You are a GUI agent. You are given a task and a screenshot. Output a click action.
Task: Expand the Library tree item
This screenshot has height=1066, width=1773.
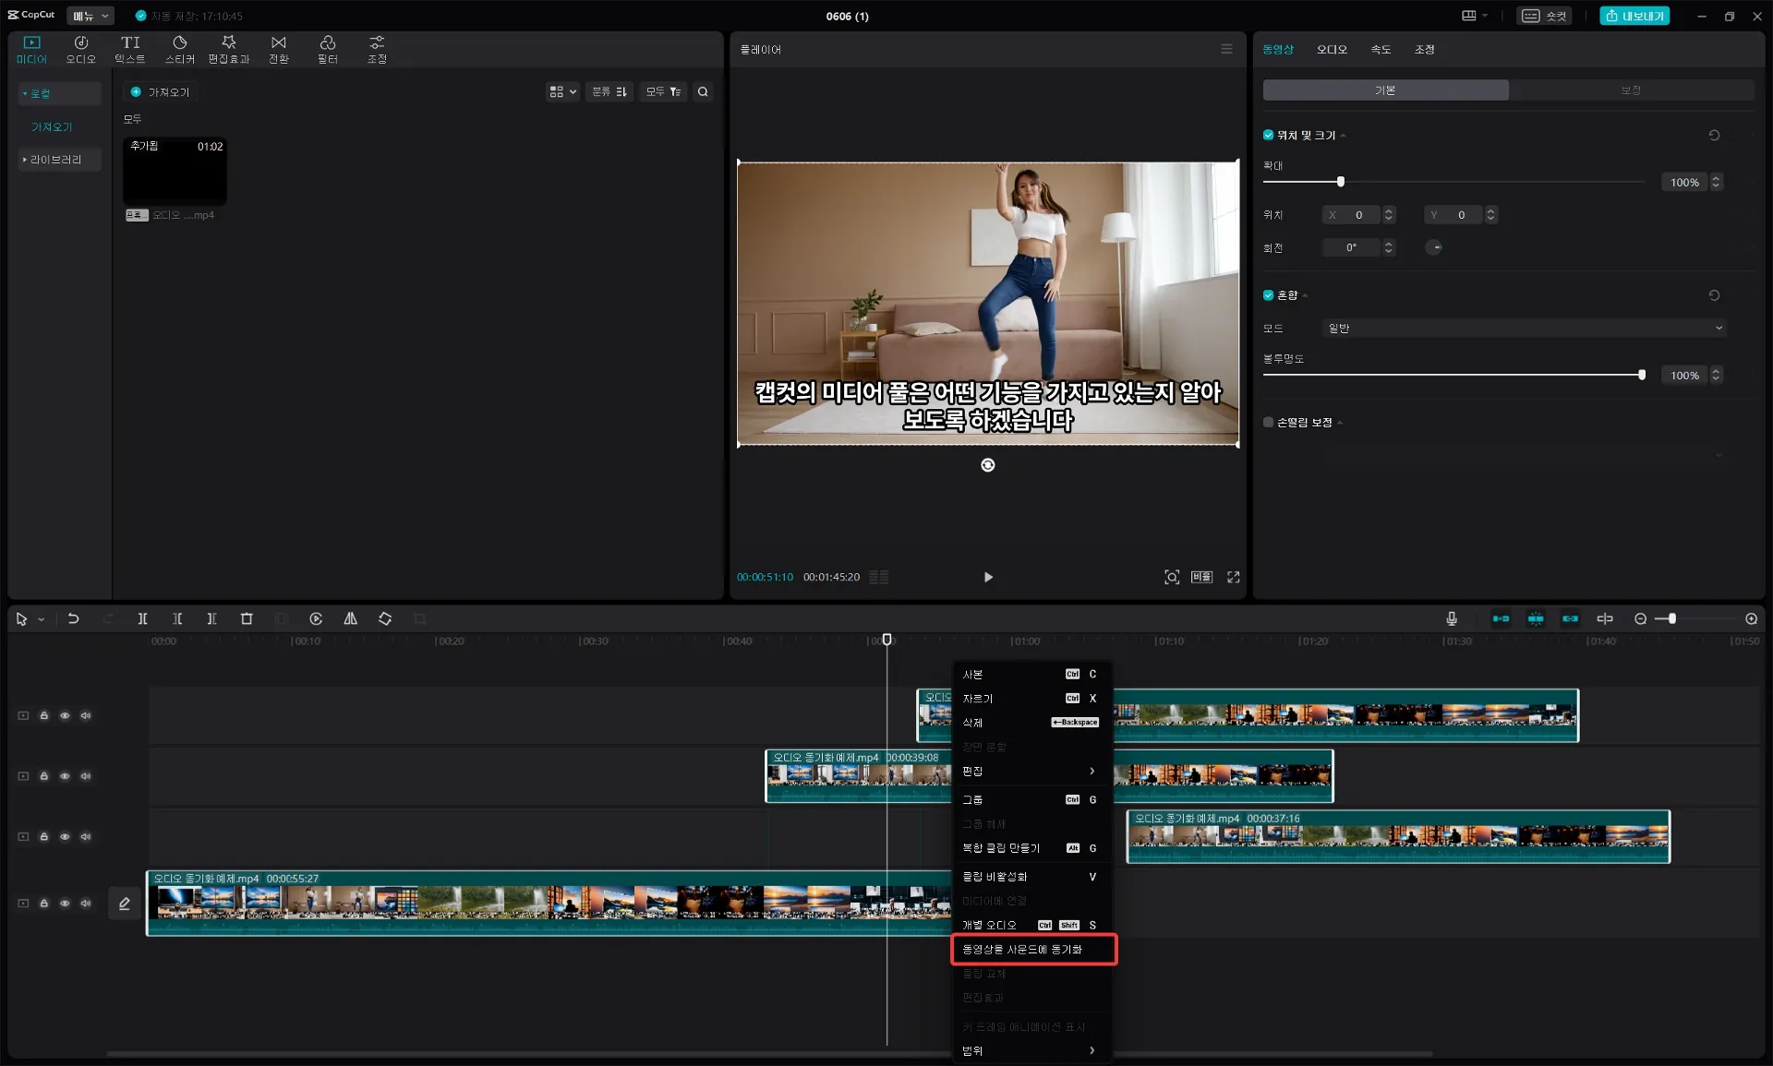coord(54,160)
